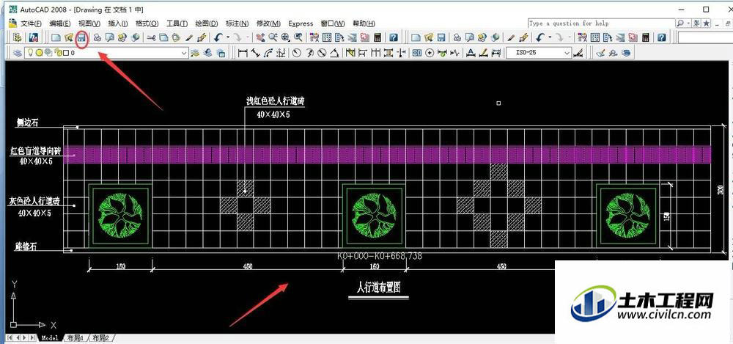Open the geometric Tolerance tool
This screenshot has height=344, width=733.
(417, 53)
